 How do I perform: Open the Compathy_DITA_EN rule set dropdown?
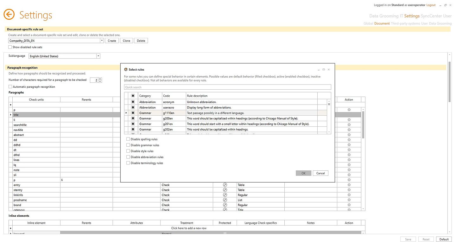point(102,41)
